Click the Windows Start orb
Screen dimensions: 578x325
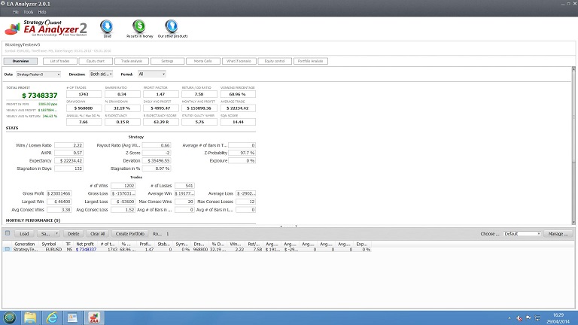[10, 317]
